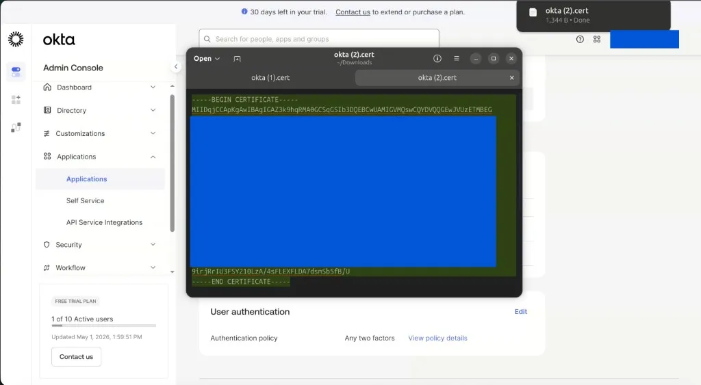This screenshot has height=385, width=701.
Task: Collapse the Admin Console sidebar
Action: 176,66
